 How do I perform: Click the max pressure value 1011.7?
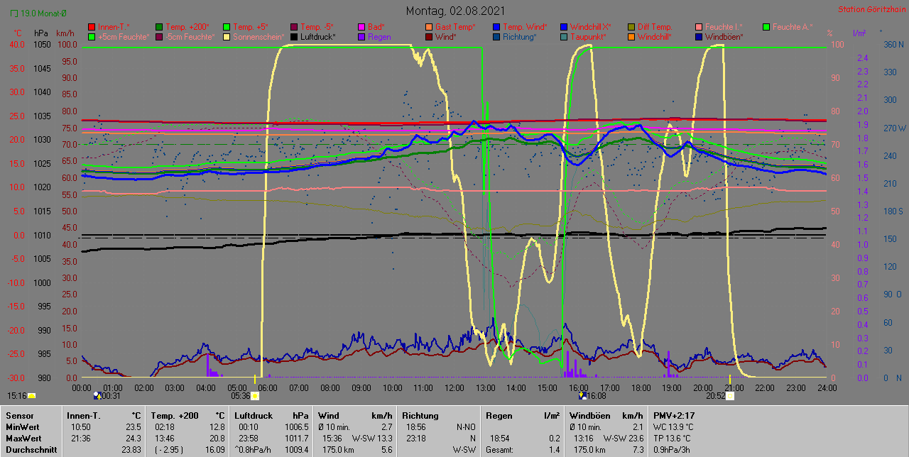[295, 439]
